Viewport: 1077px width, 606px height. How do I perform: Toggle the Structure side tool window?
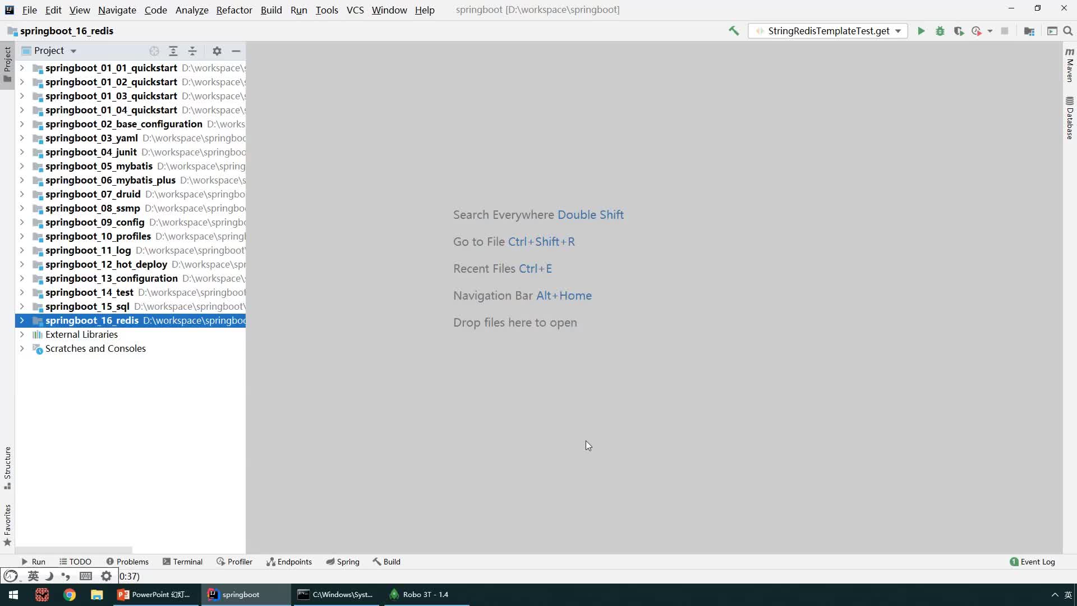click(7, 467)
